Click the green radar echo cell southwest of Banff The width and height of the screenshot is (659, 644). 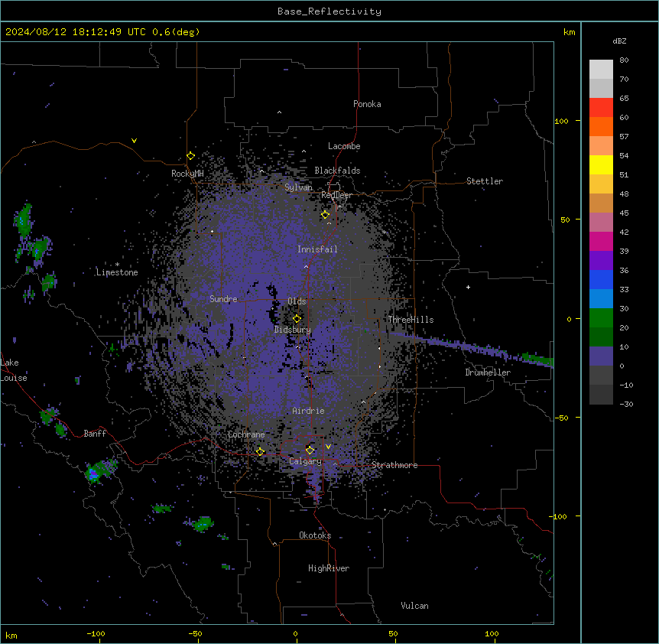click(x=99, y=471)
